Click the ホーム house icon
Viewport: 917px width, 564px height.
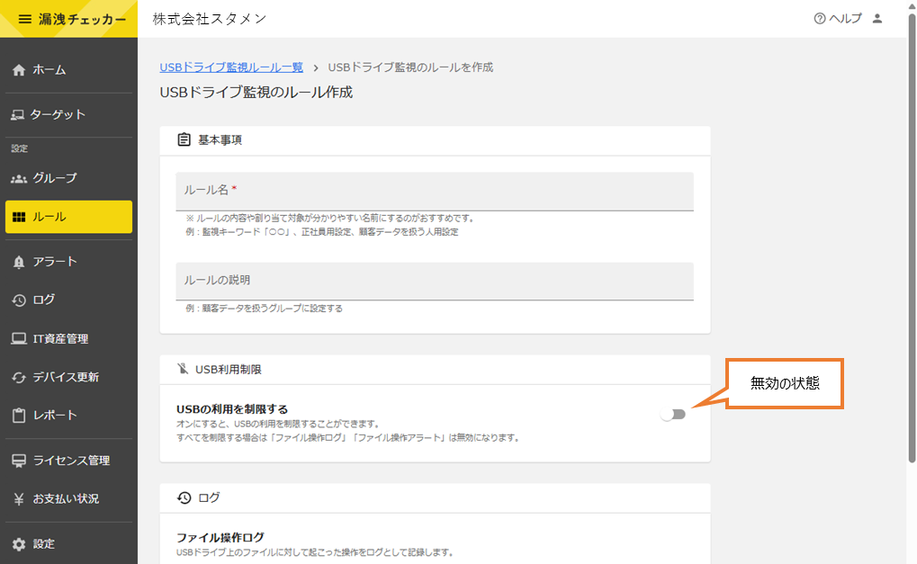pos(19,70)
